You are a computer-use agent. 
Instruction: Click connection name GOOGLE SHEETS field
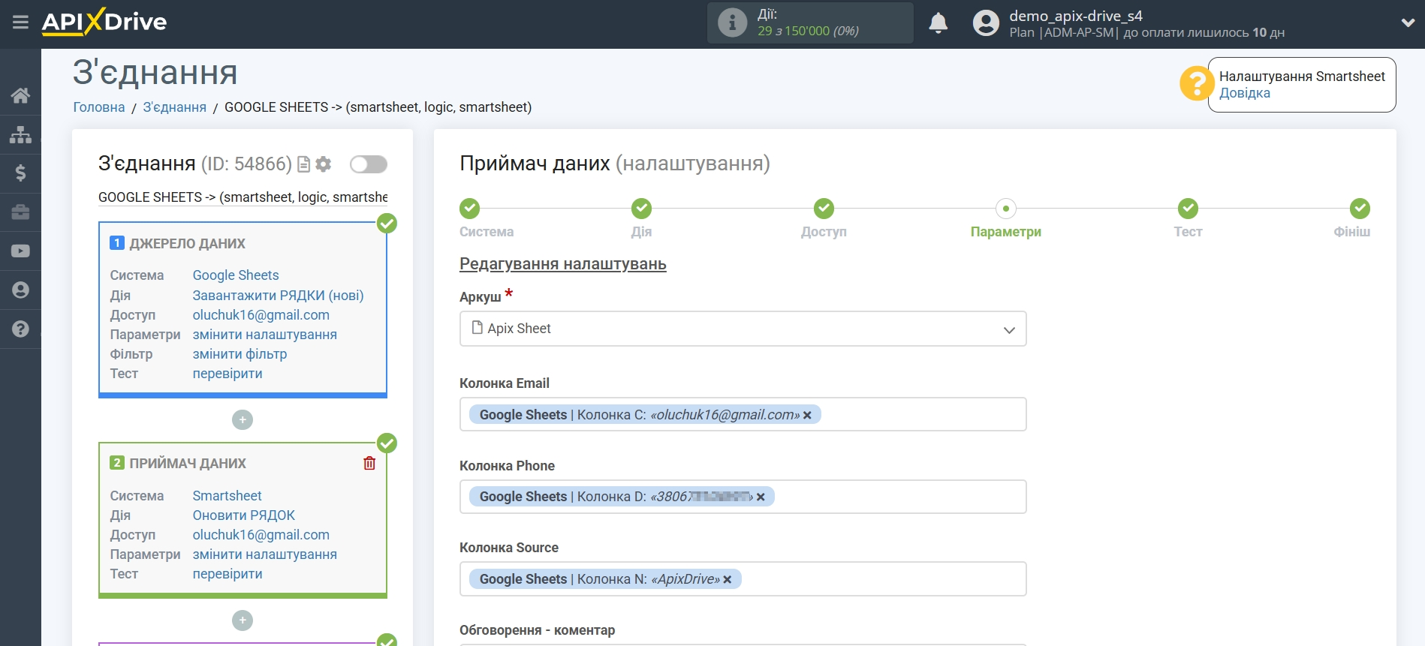click(243, 197)
